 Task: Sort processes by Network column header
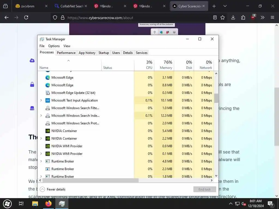pos(204,65)
